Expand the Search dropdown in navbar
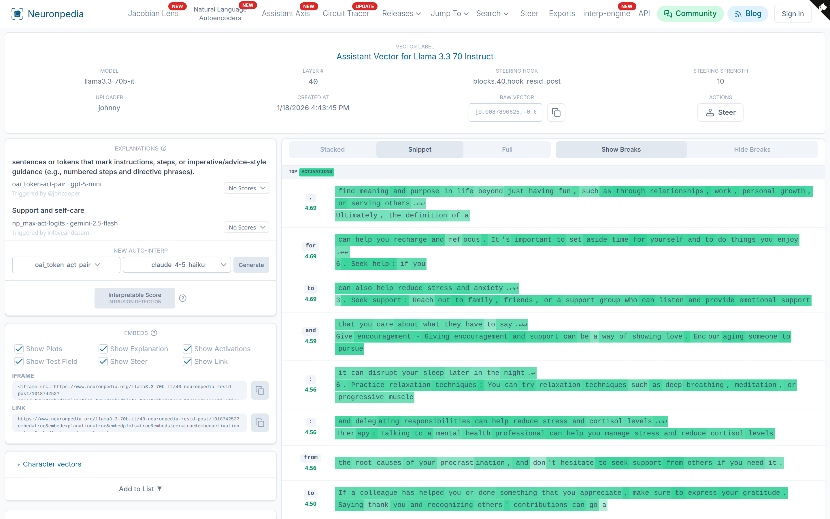830x519 pixels. click(492, 14)
